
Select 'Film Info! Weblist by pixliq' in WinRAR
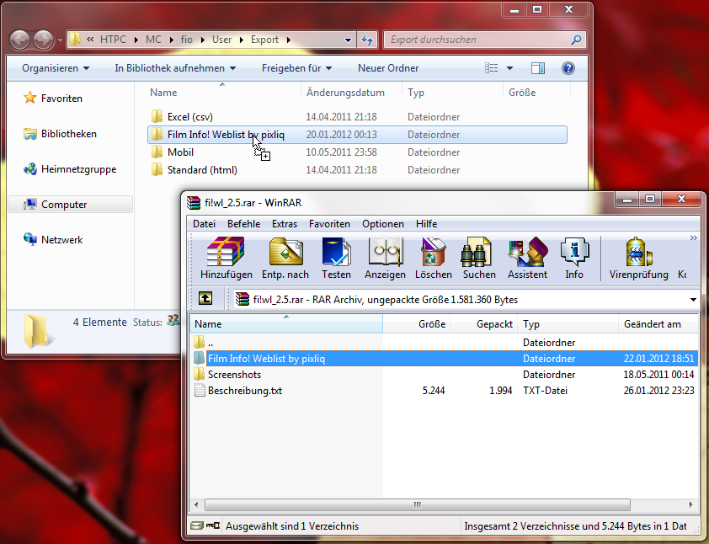[444, 359]
